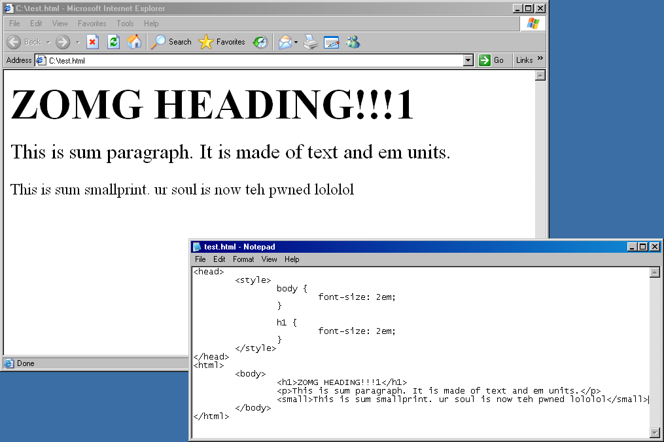This screenshot has width=664, height=442.
Task: Expand the Links toolbar chevron
Action: (x=540, y=59)
